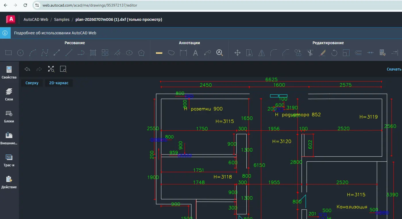Select the Polyline tool
The height and width of the screenshot is (219, 402).
pyautogui.click(x=81, y=53)
